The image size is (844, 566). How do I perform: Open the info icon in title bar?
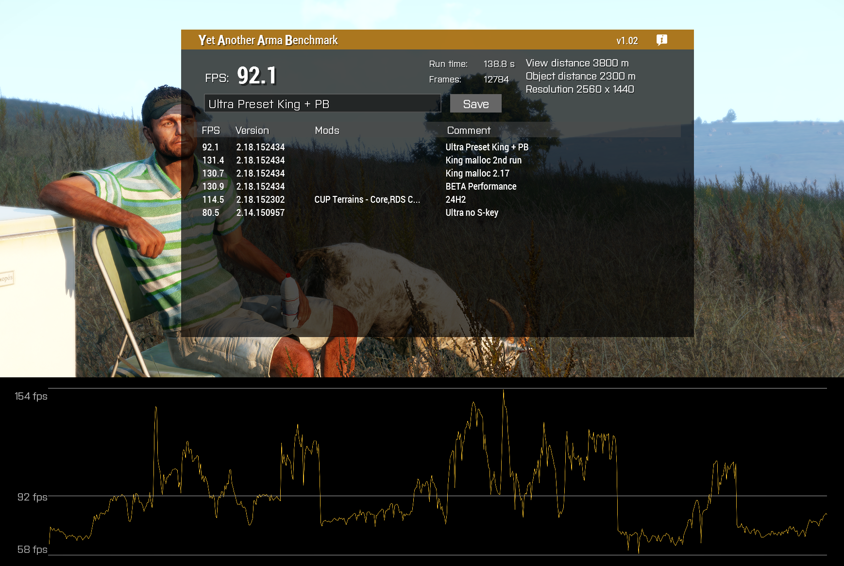[661, 40]
